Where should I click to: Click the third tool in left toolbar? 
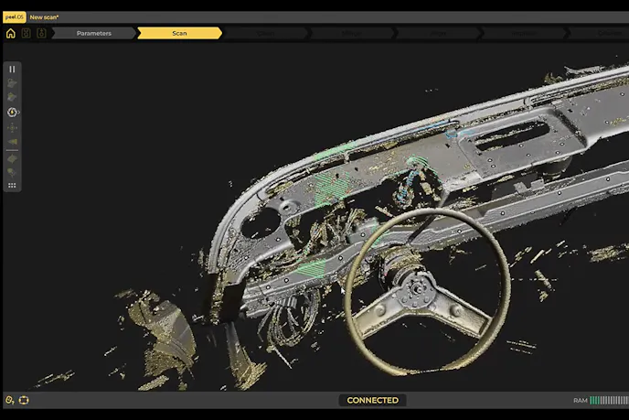13,96
